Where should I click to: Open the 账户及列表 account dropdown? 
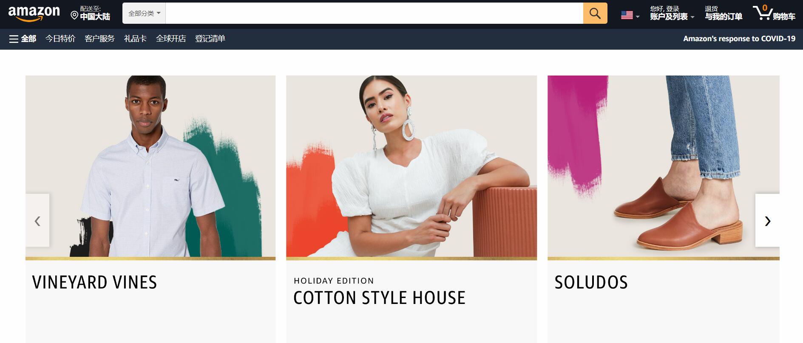(x=672, y=13)
